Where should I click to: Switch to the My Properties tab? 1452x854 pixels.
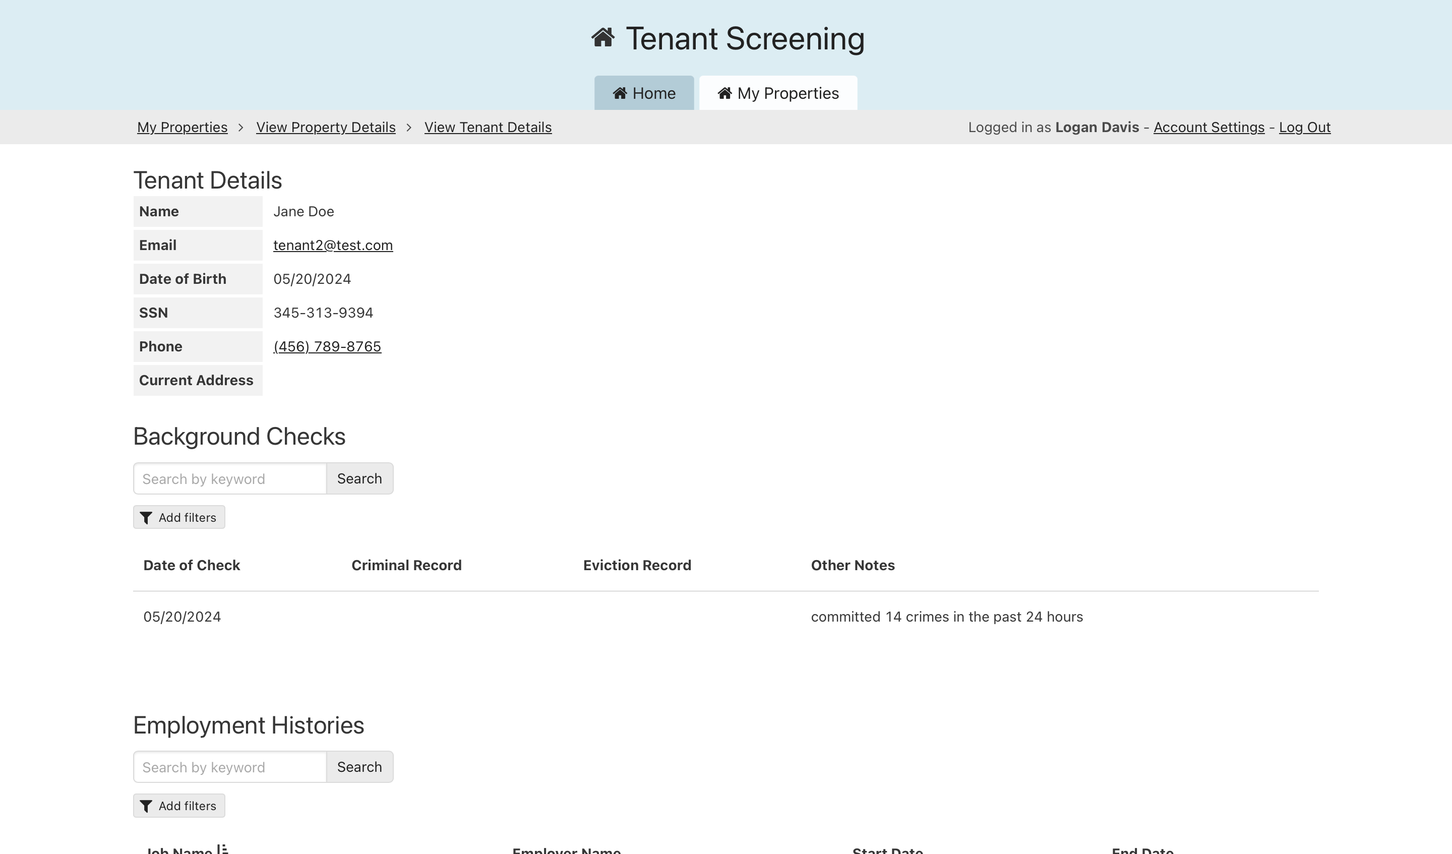(778, 93)
